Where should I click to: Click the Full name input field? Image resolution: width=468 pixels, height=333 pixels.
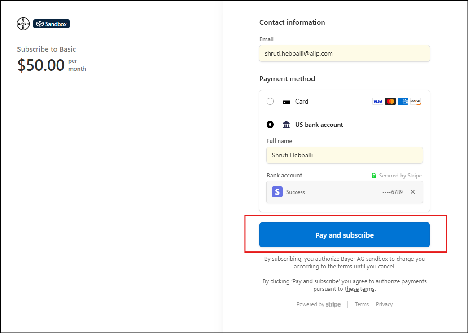click(x=344, y=155)
